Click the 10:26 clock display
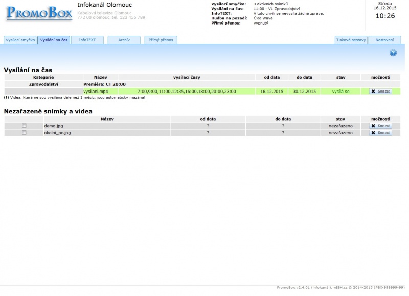This screenshot has height=296, width=409. [x=385, y=16]
